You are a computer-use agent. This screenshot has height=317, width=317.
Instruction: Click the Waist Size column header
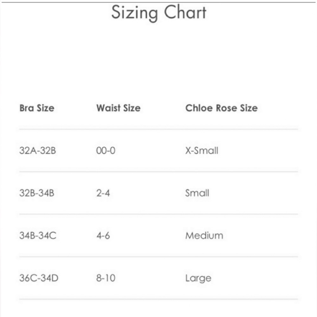[x=118, y=108]
